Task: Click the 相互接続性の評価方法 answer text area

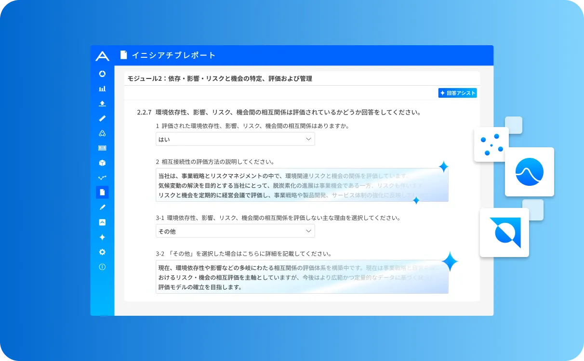Action: coord(302,185)
